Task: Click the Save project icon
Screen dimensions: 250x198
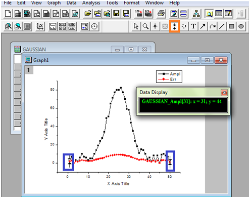Action: (x=117, y=13)
